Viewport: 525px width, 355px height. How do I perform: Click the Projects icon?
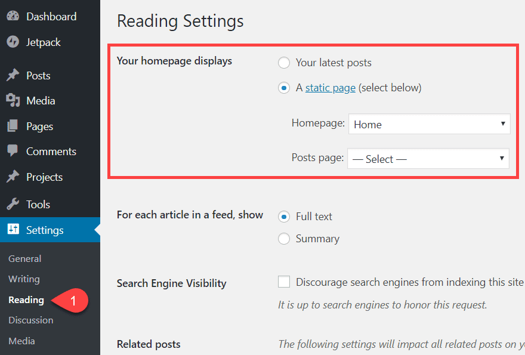(x=13, y=177)
